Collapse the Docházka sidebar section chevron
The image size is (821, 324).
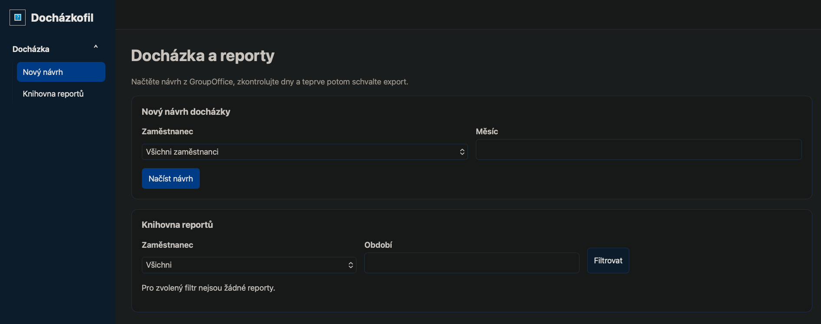(x=96, y=47)
